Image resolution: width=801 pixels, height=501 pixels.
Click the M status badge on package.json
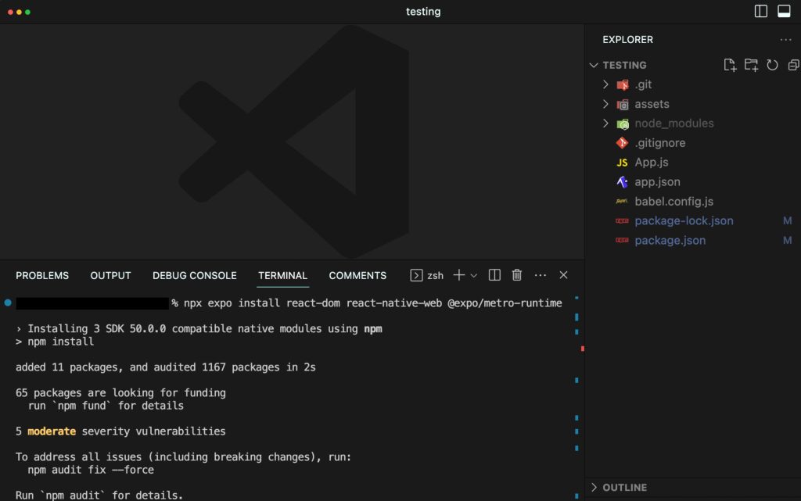click(x=787, y=240)
